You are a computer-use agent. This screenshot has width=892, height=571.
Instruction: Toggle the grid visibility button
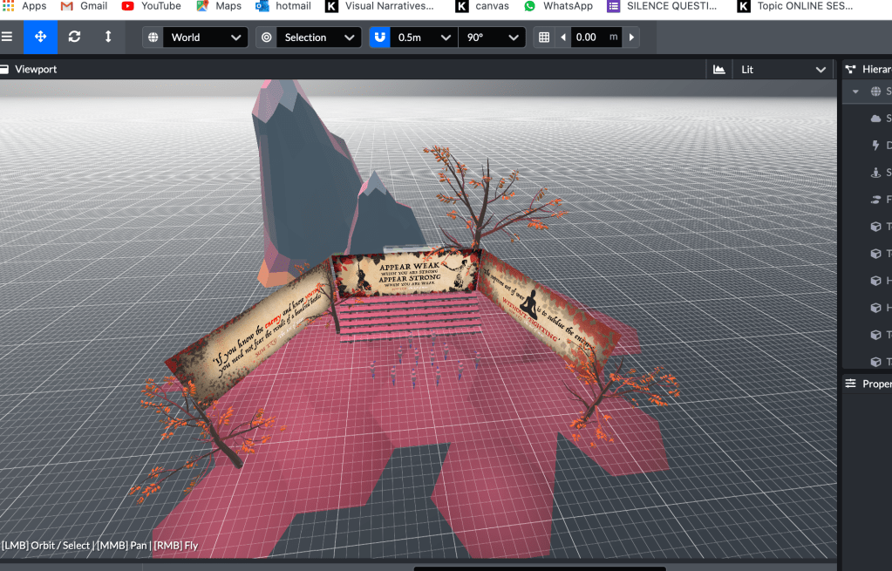pyautogui.click(x=544, y=37)
